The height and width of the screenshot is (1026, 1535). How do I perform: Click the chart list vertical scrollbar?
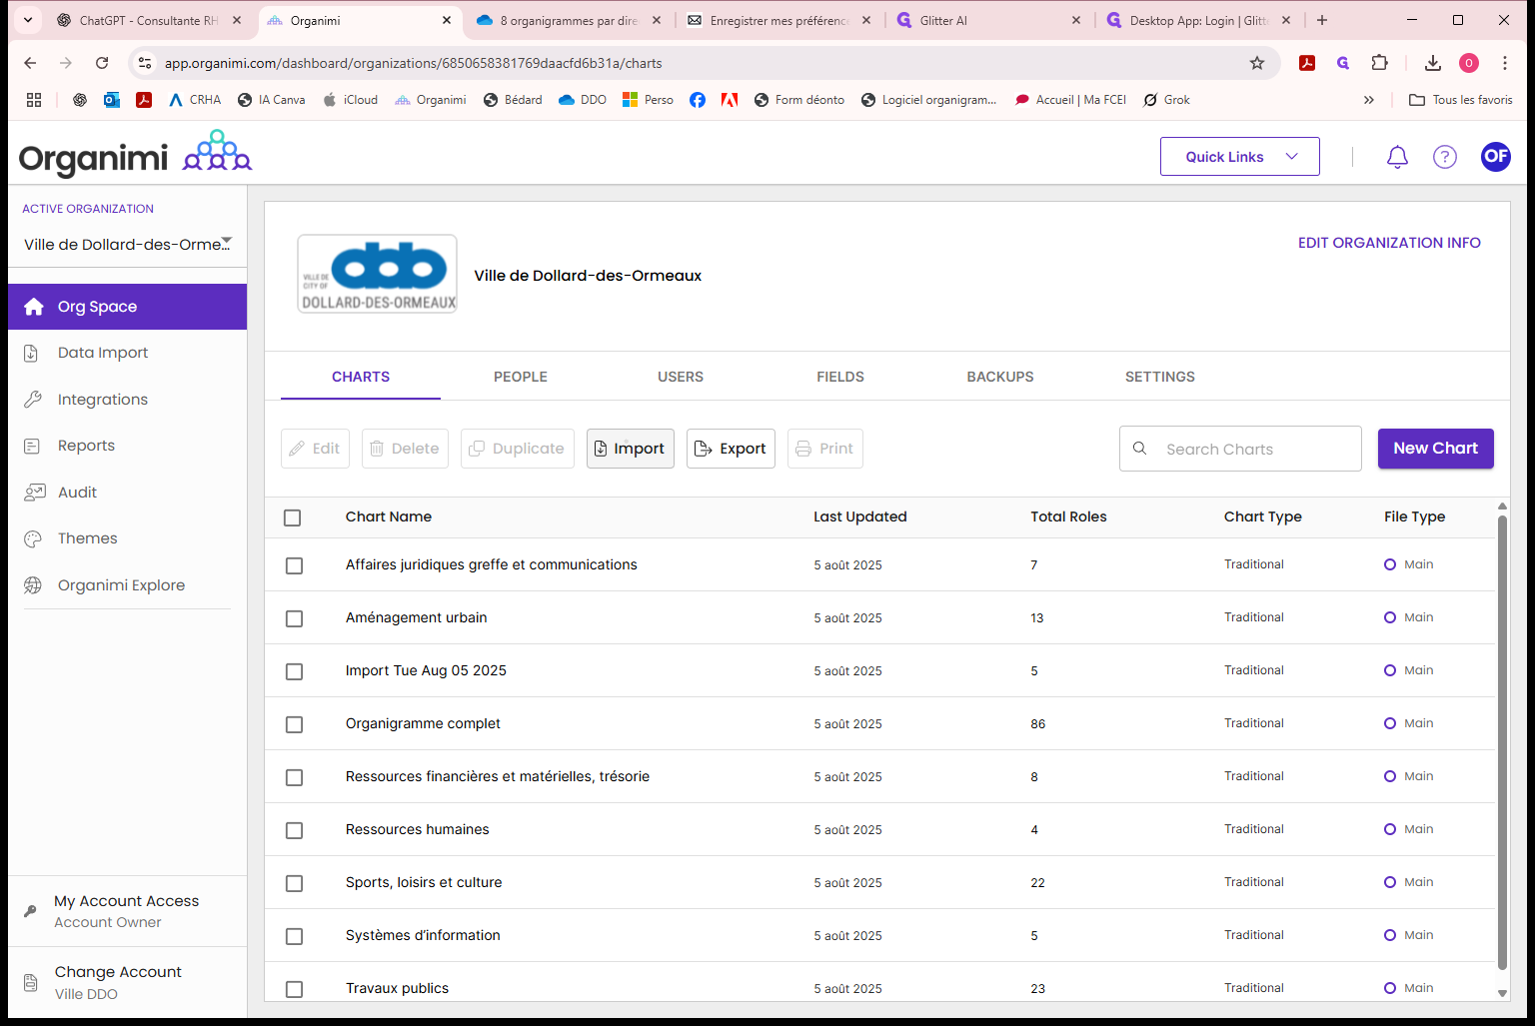click(x=1502, y=741)
